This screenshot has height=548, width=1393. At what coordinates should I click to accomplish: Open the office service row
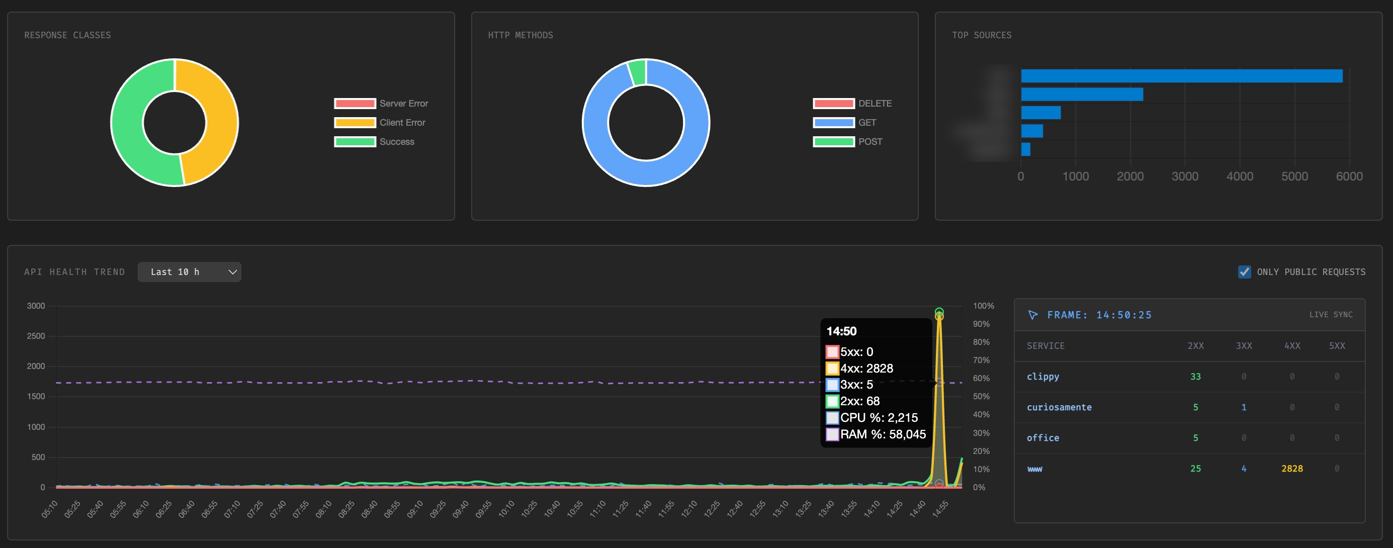1190,438
